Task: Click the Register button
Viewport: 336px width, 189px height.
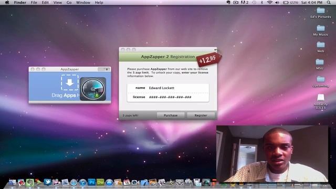Action: coord(201,115)
